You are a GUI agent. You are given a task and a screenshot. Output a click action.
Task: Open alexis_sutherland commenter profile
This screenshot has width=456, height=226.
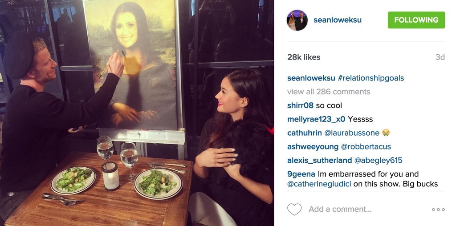coord(320,160)
